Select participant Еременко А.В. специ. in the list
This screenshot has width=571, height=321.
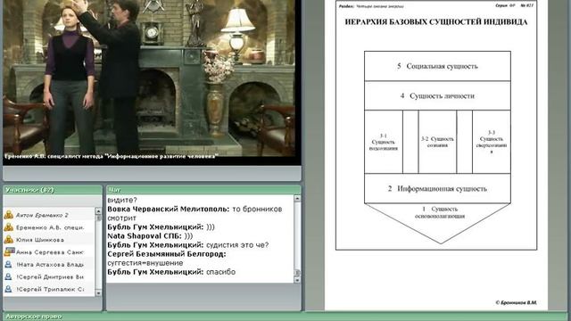click(x=49, y=227)
